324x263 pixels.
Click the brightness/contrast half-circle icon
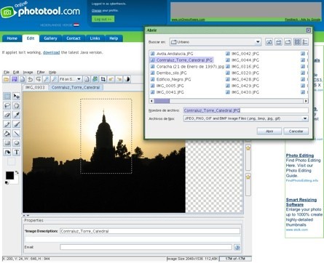pyautogui.click(x=127, y=79)
